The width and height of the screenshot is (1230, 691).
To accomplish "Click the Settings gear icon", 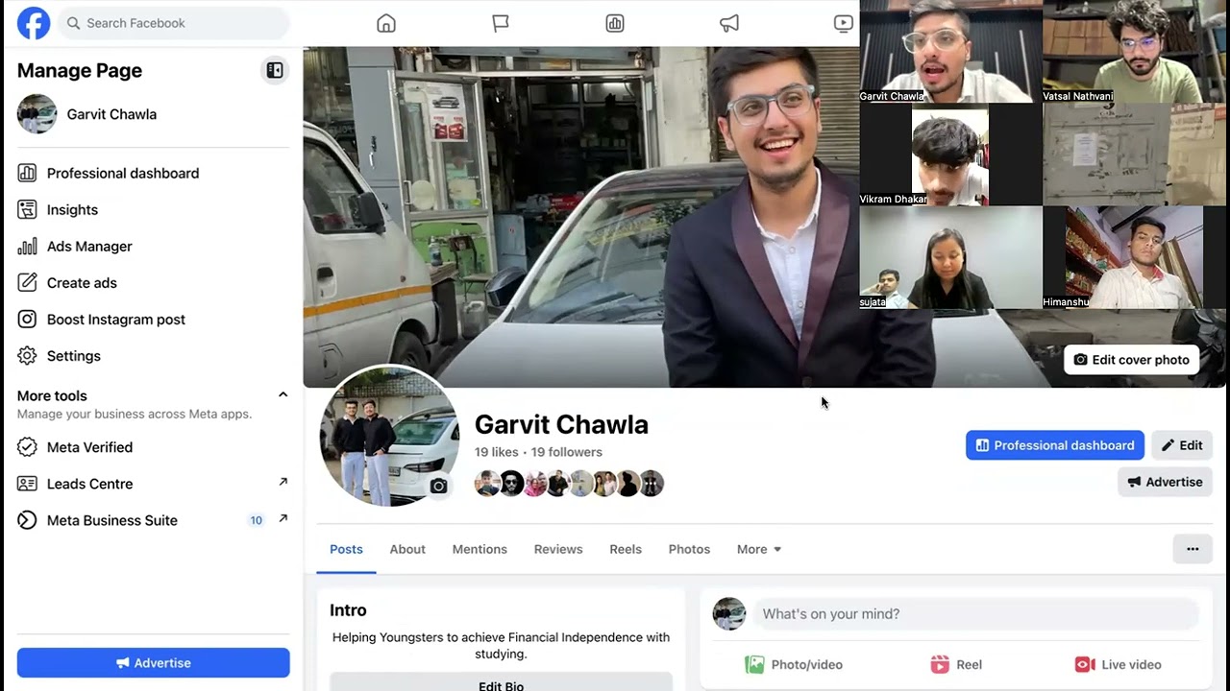I will coord(28,356).
